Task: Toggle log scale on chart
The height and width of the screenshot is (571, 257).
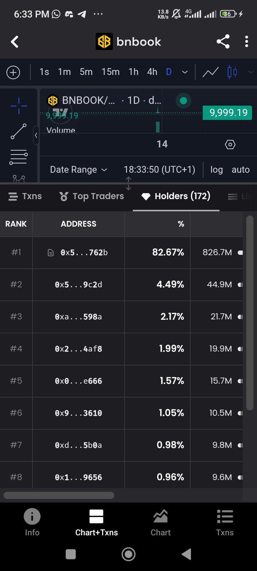Action: coord(216,170)
